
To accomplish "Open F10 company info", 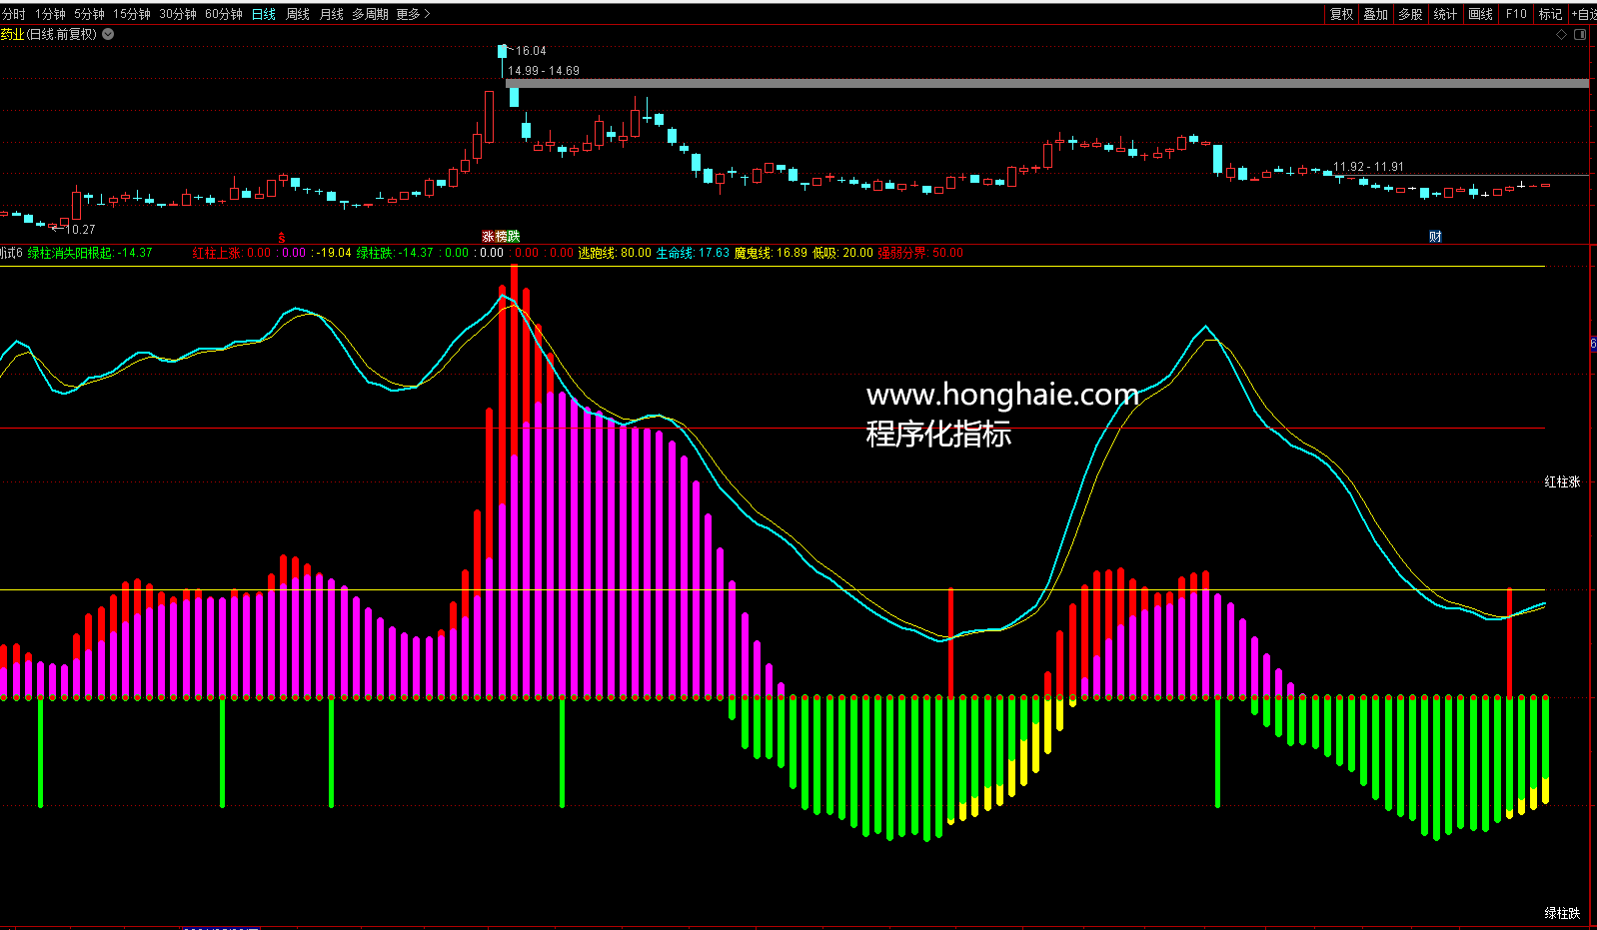I will 1516,14.
